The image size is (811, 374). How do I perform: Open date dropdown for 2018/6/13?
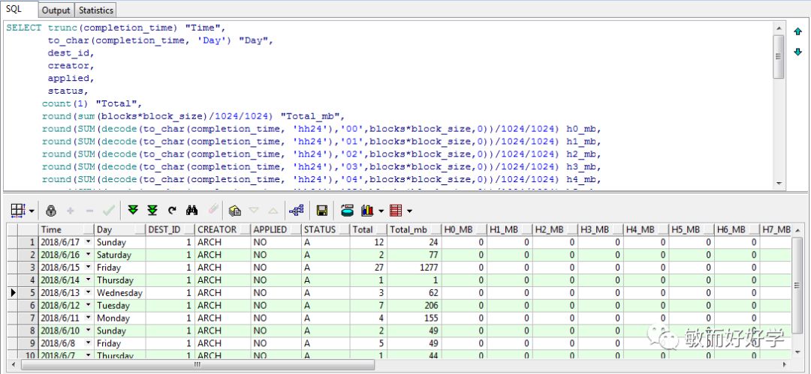point(89,292)
